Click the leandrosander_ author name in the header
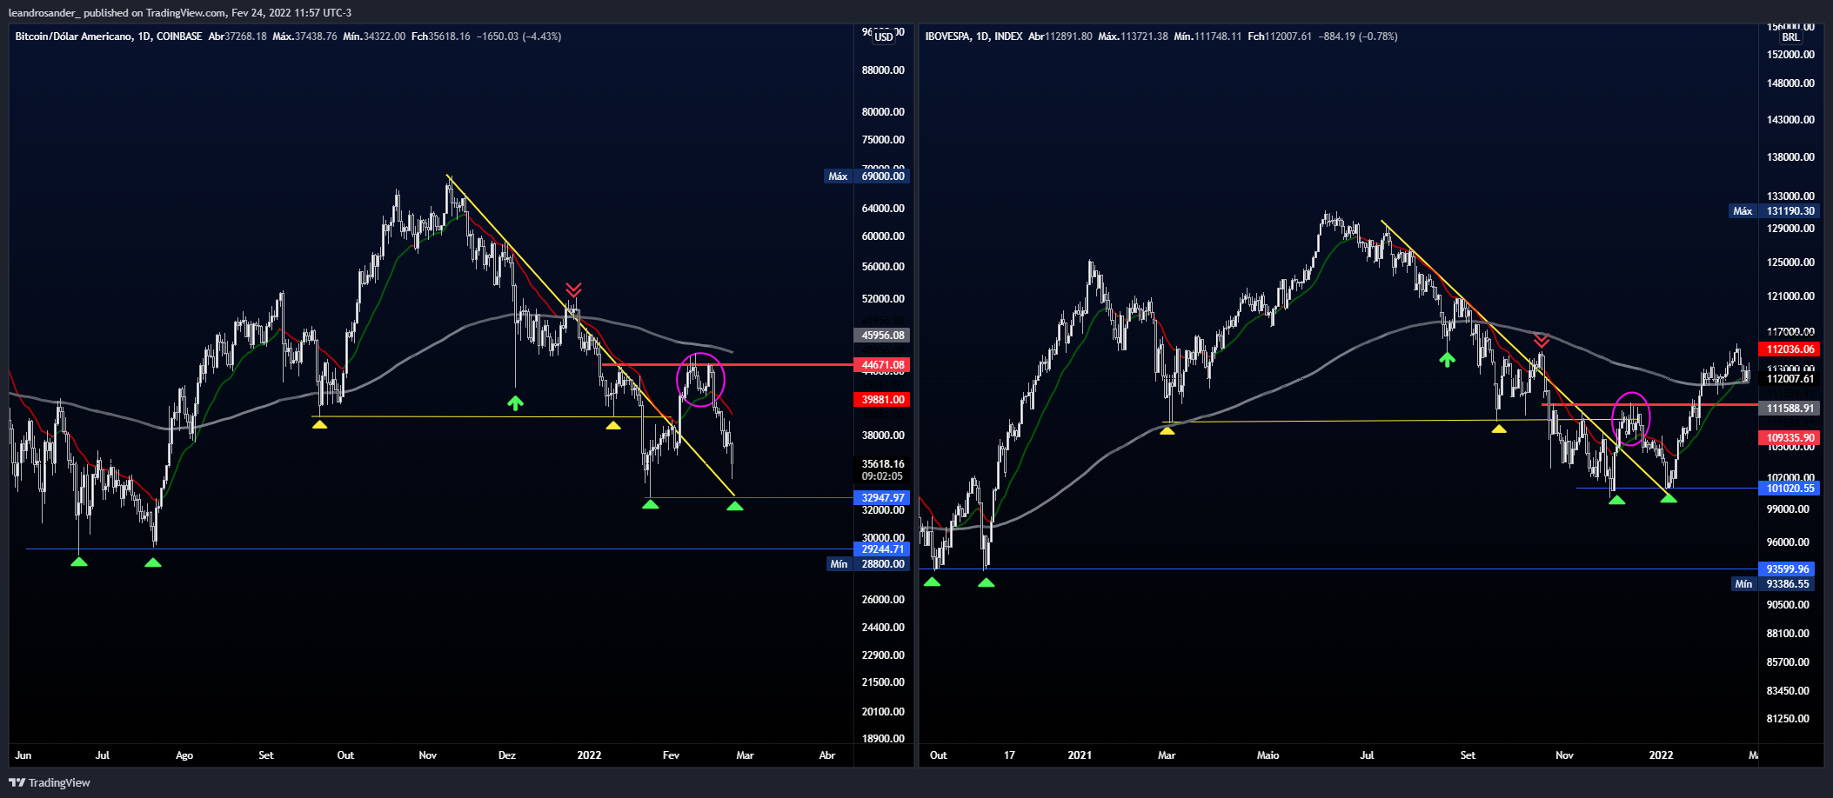The width and height of the screenshot is (1833, 798). [x=43, y=12]
